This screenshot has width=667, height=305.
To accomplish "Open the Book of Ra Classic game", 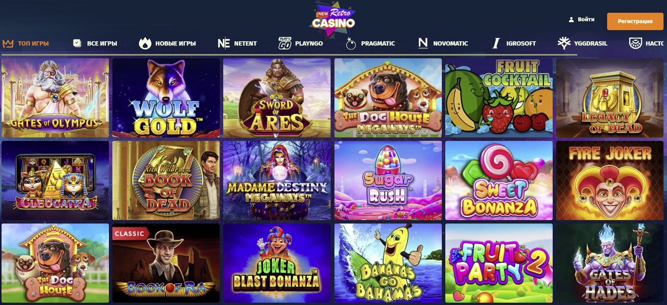I will coord(166,263).
